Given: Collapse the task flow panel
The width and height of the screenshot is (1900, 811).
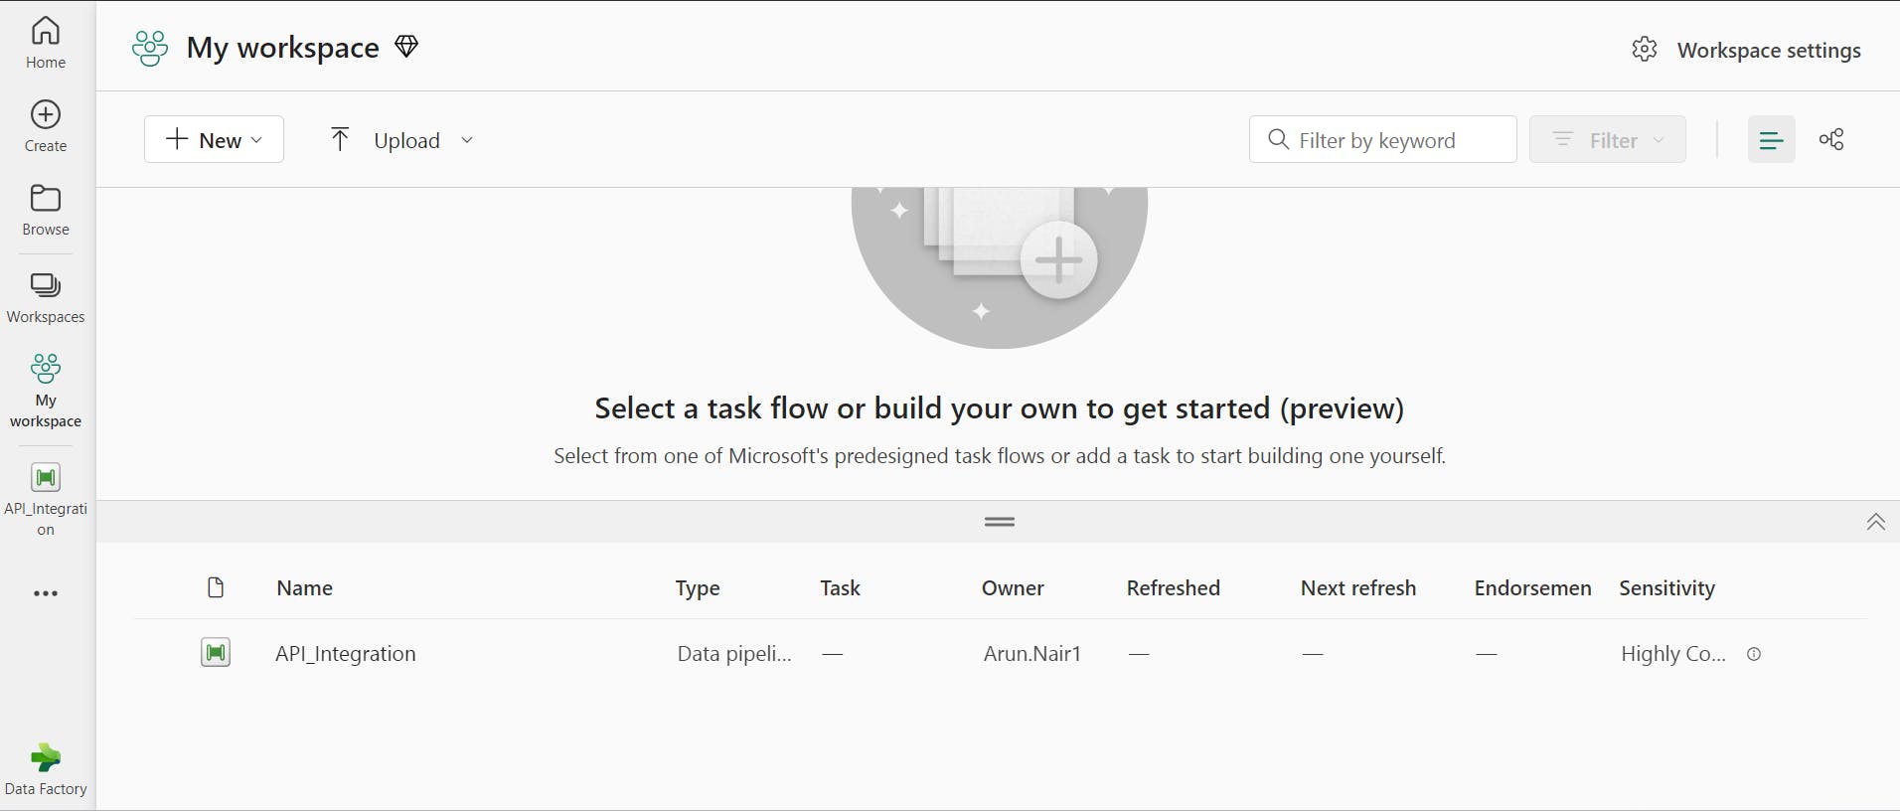Looking at the screenshot, I should [x=1875, y=522].
